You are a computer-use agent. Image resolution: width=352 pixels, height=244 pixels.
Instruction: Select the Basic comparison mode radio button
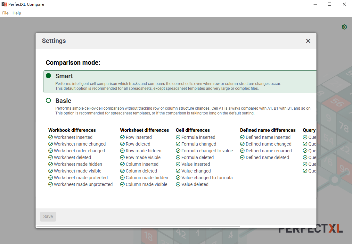pos(48,100)
